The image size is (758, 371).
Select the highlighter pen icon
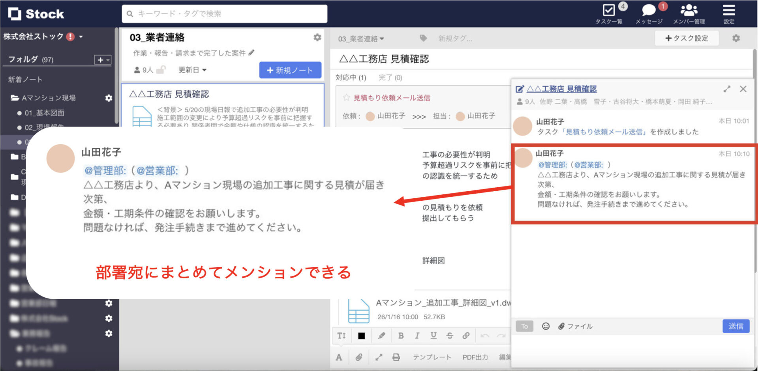(x=381, y=336)
